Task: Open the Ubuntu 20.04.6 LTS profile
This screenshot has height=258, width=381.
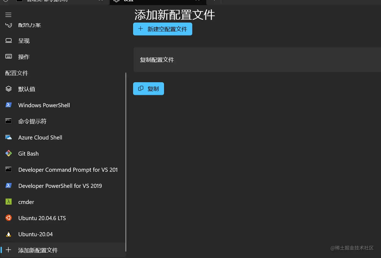Action: coord(63,218)
